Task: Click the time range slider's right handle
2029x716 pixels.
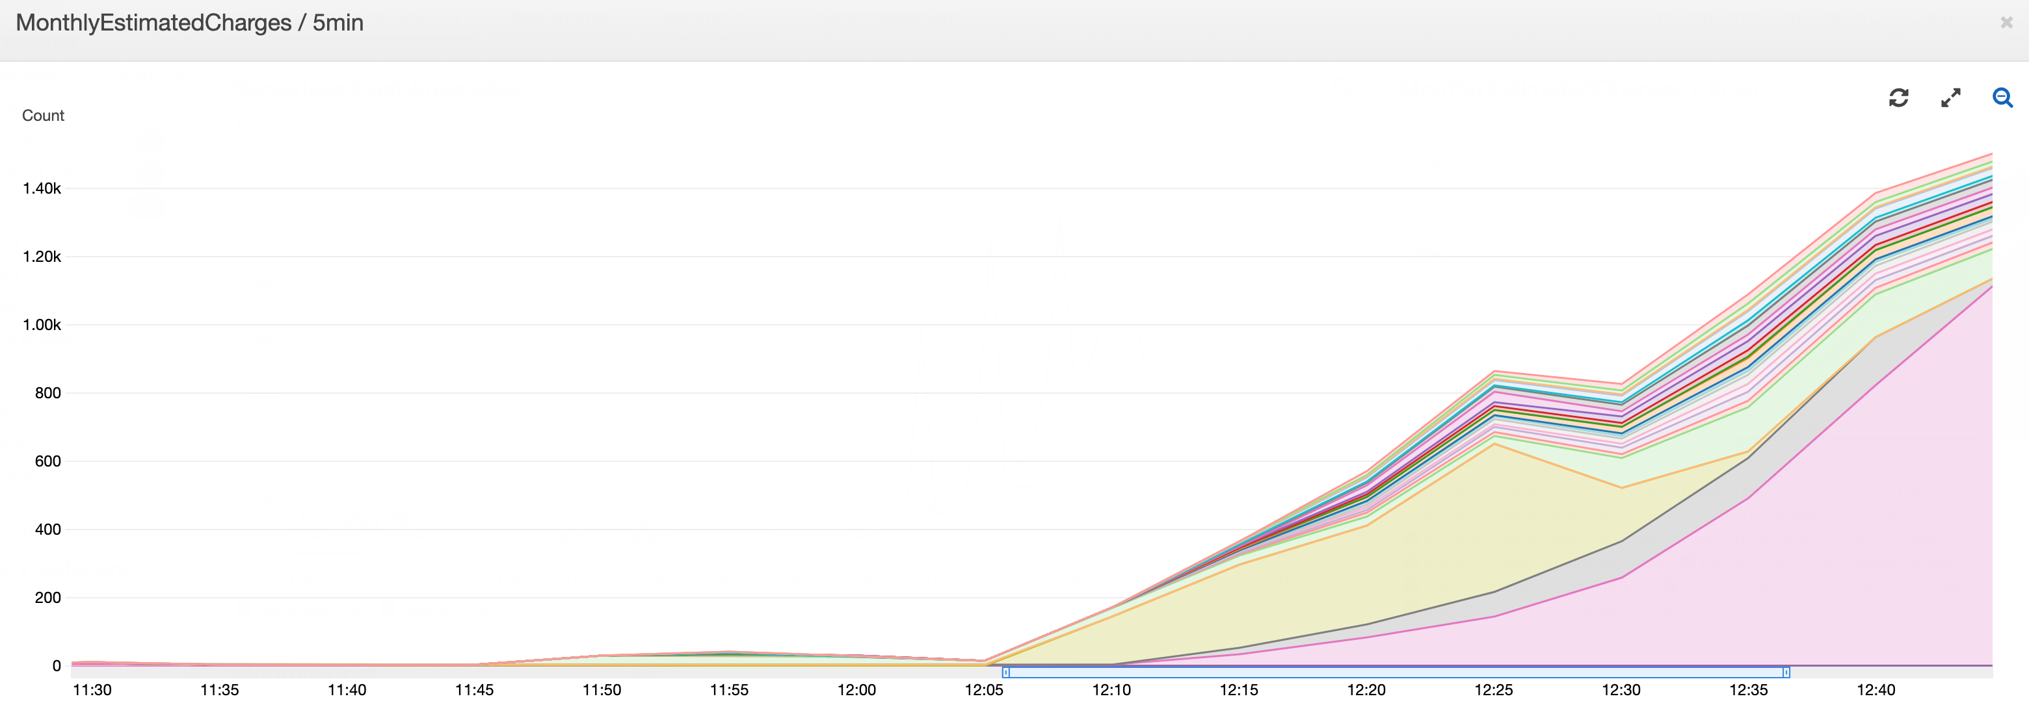Action: [x=1786, y=672]
